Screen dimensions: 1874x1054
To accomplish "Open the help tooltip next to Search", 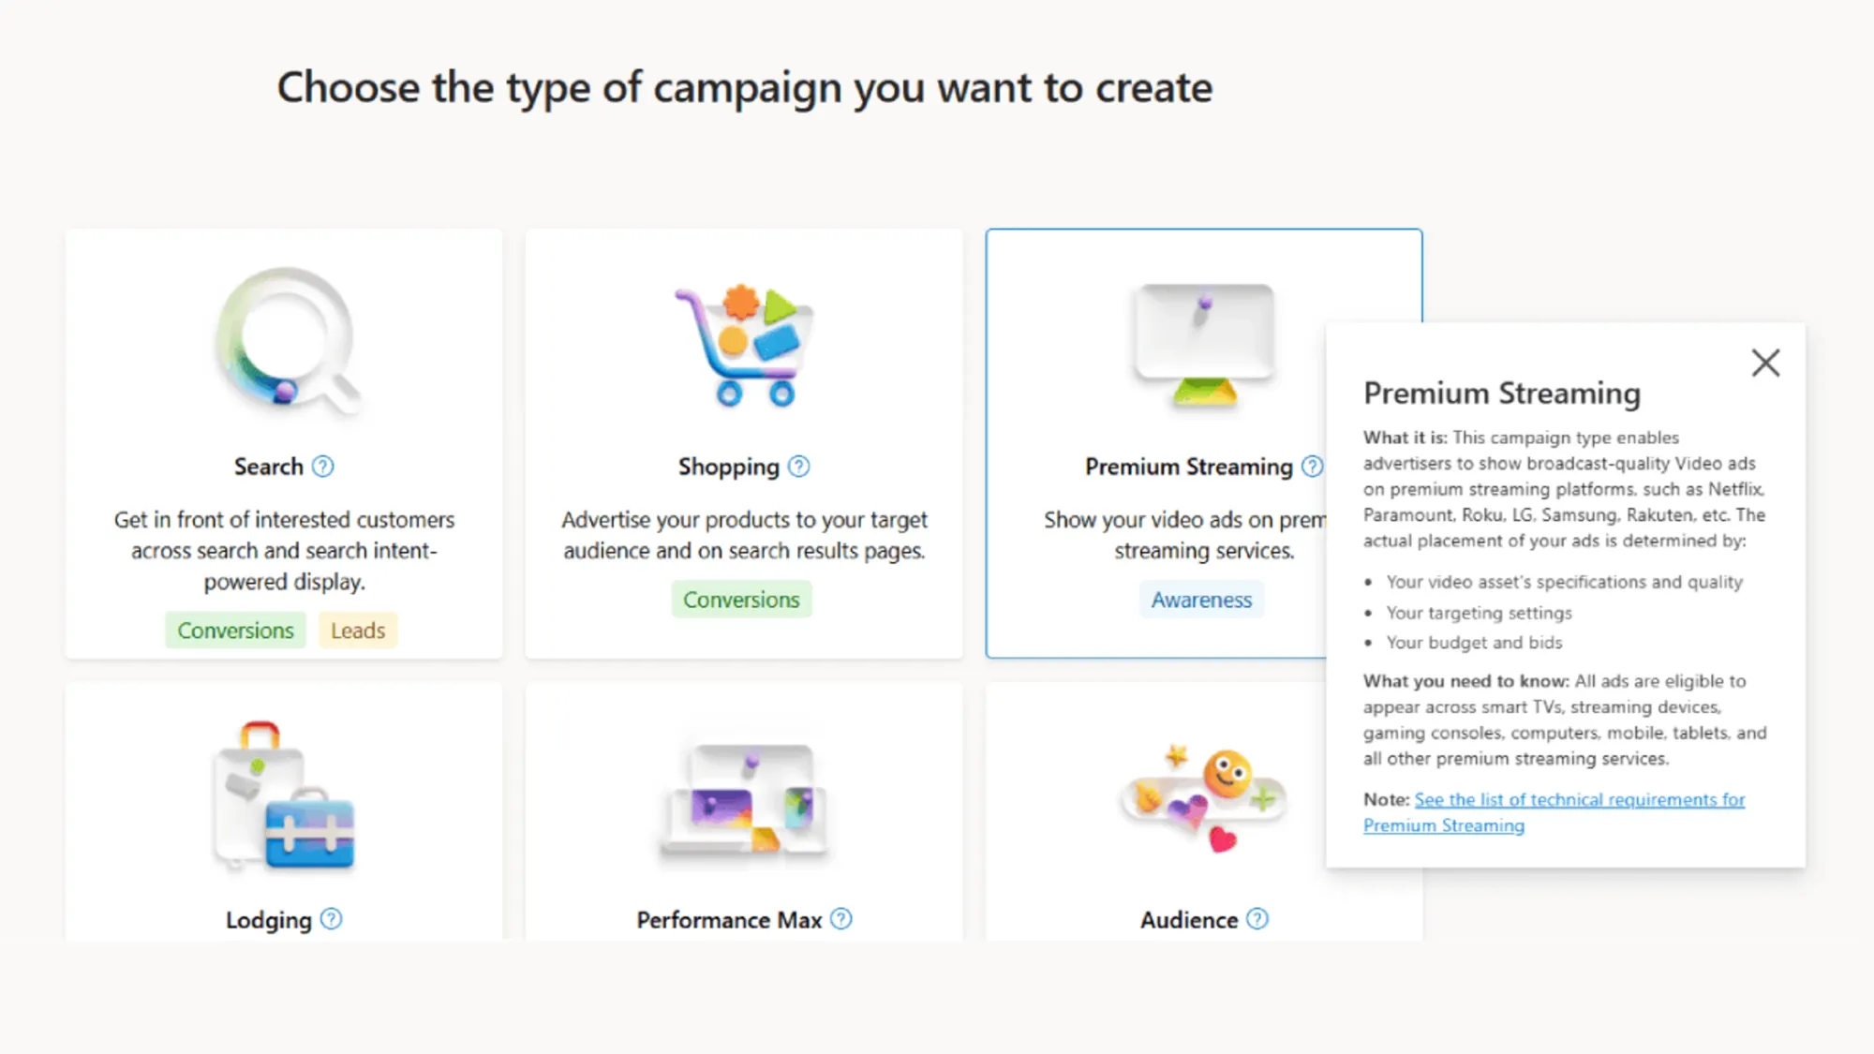I will 322,467.
